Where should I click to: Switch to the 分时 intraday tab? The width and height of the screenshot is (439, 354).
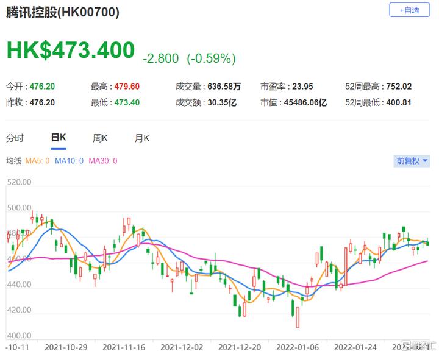tap(15, 138)
